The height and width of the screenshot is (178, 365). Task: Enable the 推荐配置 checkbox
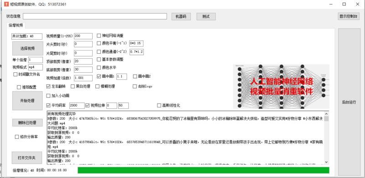click(19, 87)
